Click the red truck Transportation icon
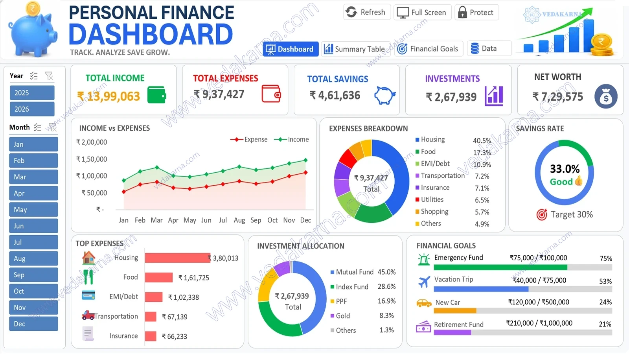The height and width of the screenshot is (354, 629). pyautogui.click(x=88, y=315)
